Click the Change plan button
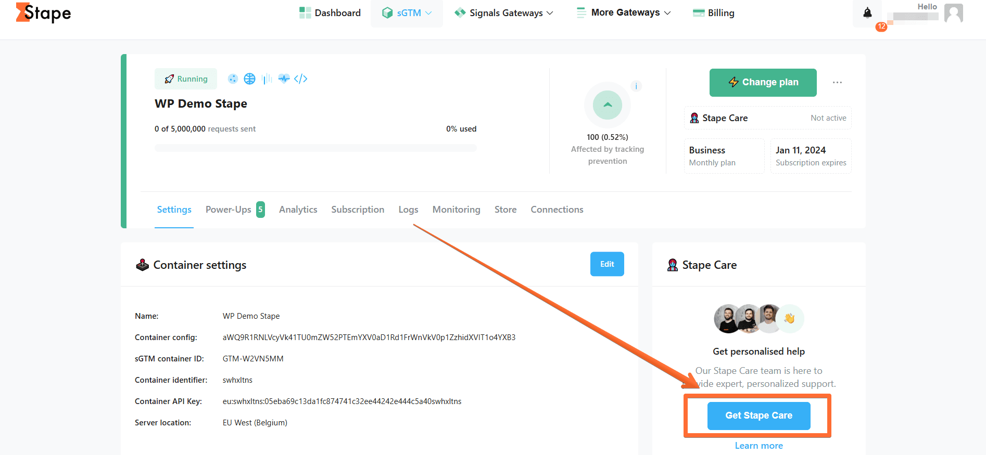Image resolution: width=986 pixels, height=455 pixels. pos(763,83)
